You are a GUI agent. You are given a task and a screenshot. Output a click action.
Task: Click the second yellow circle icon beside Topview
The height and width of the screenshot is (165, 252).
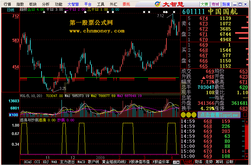tap(189, 115)
